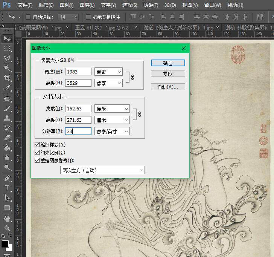Open pixel height unit dropdown

(x=108, y=83)
